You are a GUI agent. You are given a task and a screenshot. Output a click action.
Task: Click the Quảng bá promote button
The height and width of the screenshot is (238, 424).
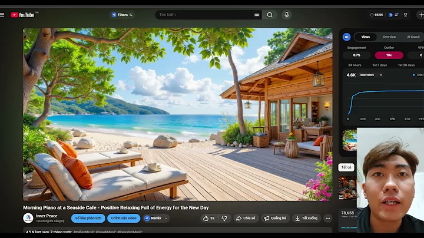(x=275, y=218)
